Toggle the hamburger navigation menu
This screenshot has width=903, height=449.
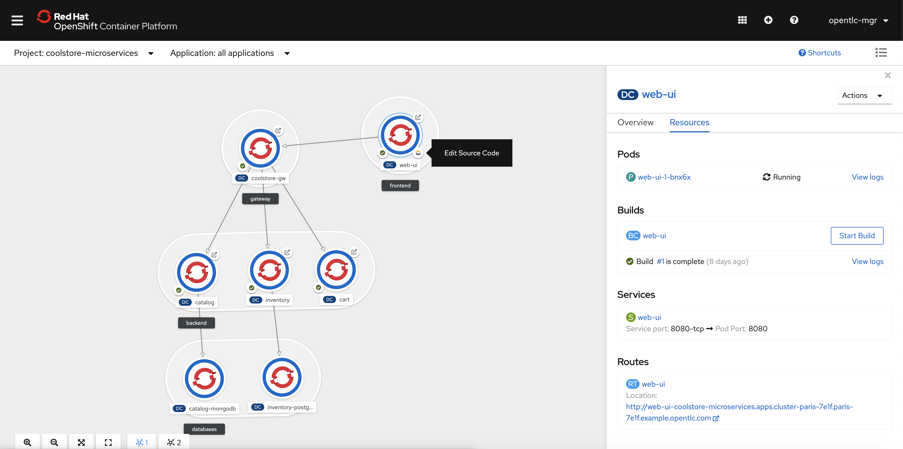pyautogui.click(x=17, y=20)
